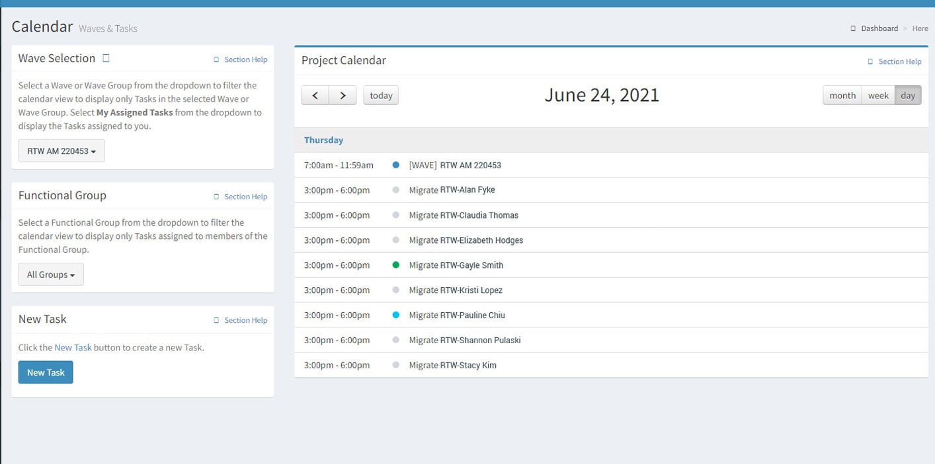Go to previous day with left arrow
The image size is (935, 464).
pos(315,95)
